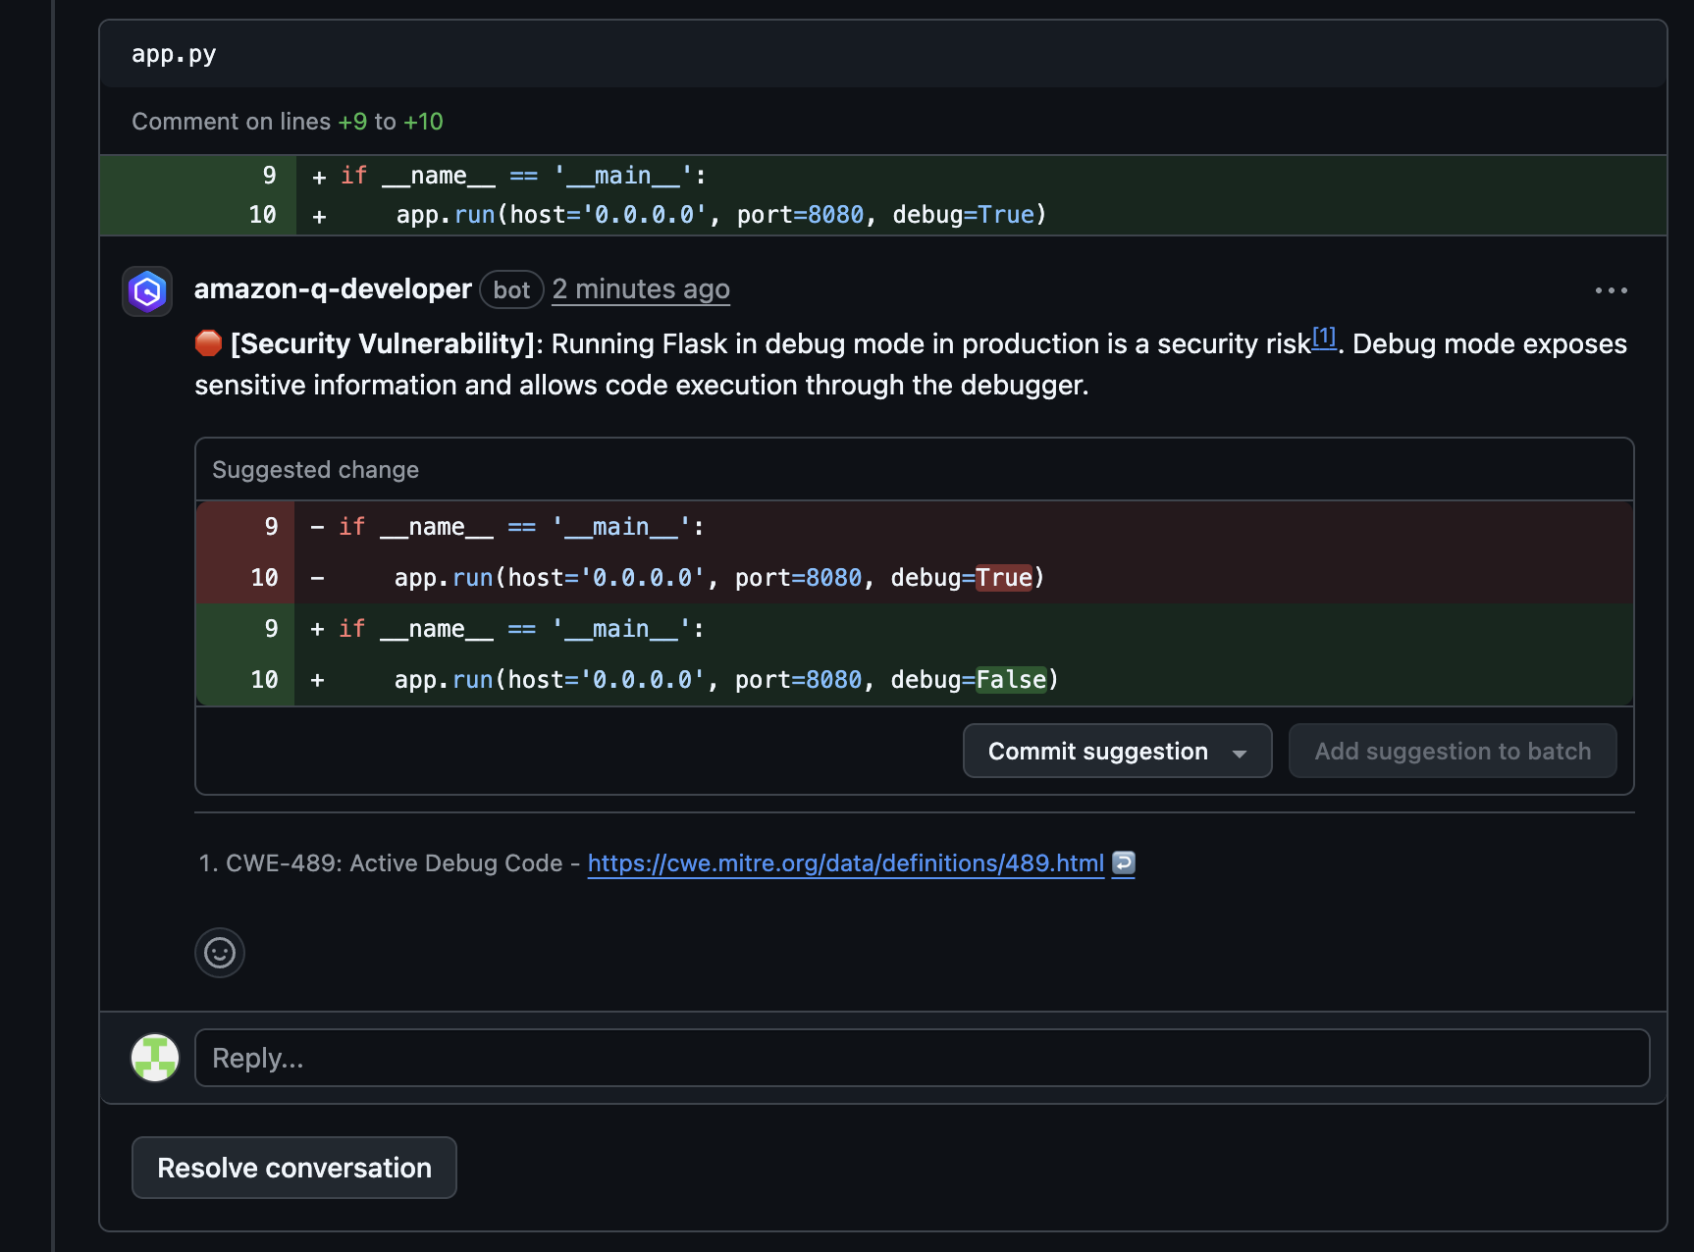1694x1252 pixels.
Task: Select line number 9 in the top diff
Action: [269, 176]
